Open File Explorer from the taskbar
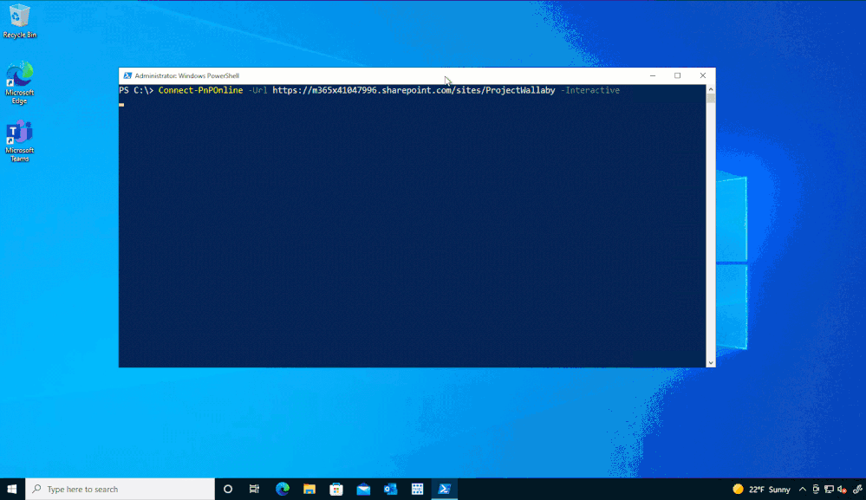 (x=309, y=489)
